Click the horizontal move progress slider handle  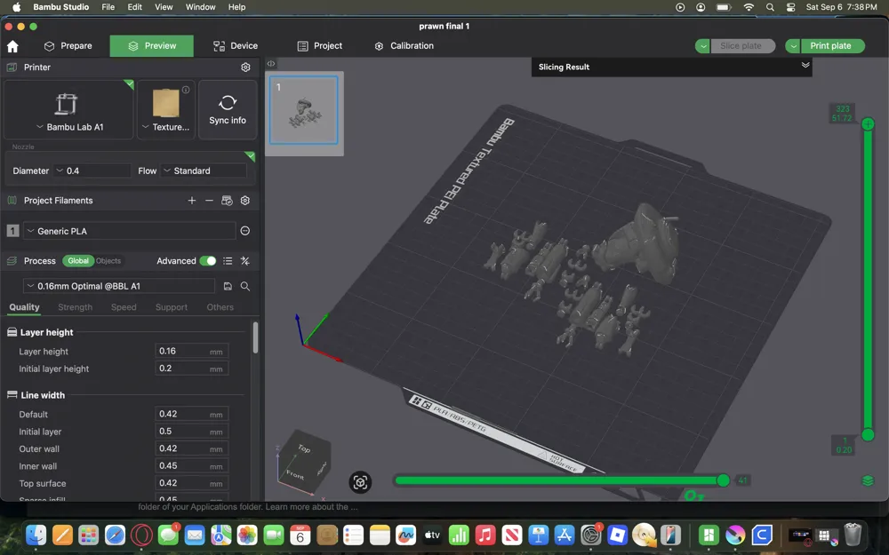pyautogui.click(x=723, y=480)
